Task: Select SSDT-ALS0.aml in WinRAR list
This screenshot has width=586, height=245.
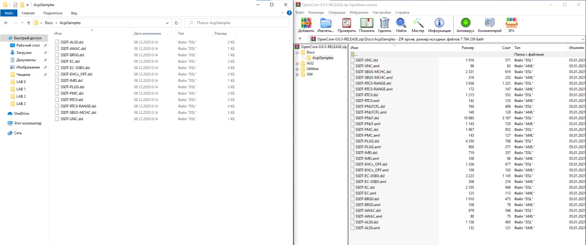Action: [x=368, y=228]
